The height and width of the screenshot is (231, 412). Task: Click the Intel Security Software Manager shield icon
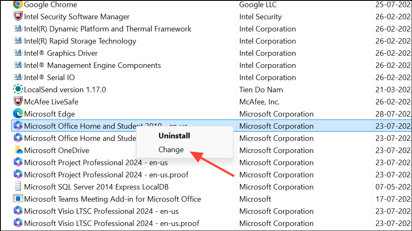[18, 17]
